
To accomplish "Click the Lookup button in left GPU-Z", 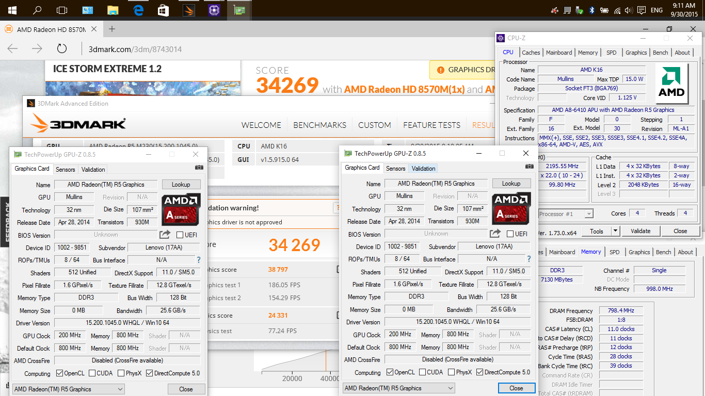I will click(181, 185).
